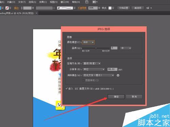Open the quality level 中 dropdown
Viewport: 170px width, 127px height.
click(126, 48)
